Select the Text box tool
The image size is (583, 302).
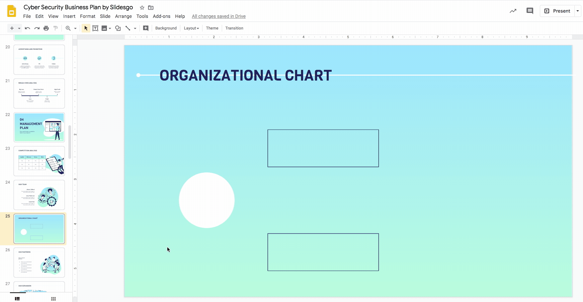[x=95, y=28]
